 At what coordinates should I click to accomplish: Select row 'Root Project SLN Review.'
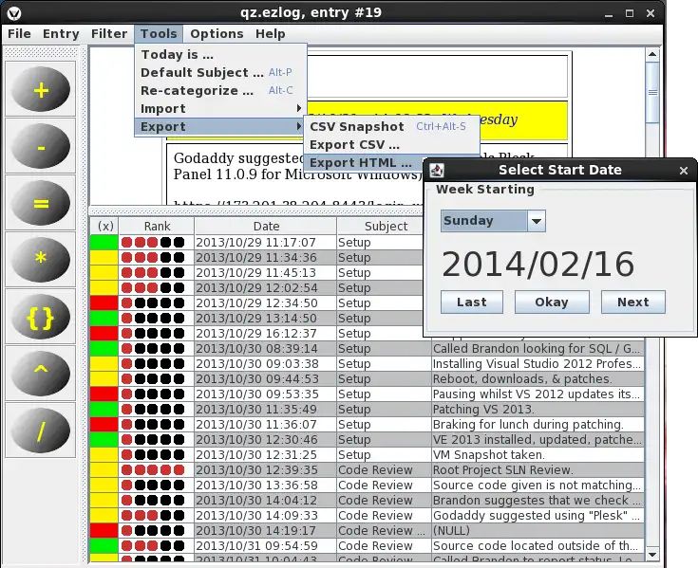538,469
